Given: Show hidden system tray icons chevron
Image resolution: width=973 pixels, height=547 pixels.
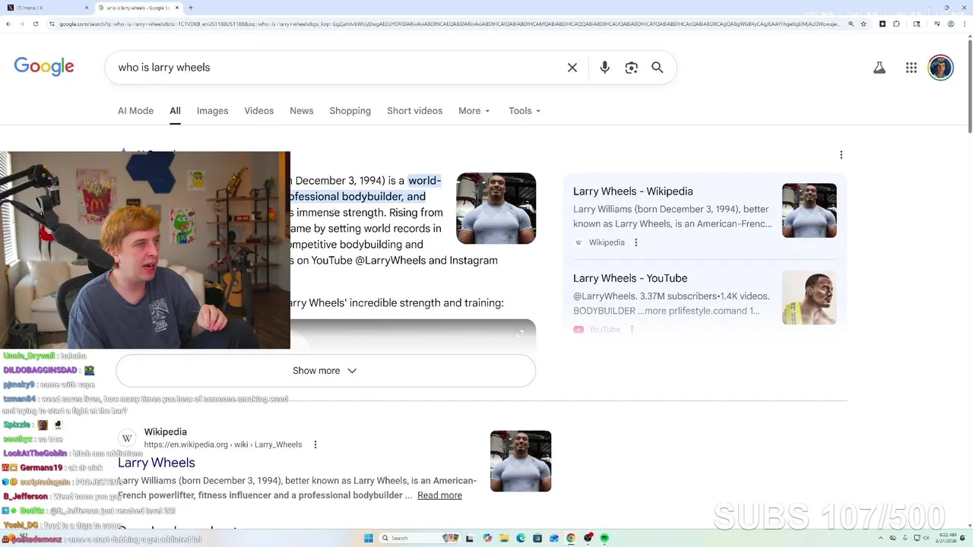Looking at the screenshot, I should point(880,538).
